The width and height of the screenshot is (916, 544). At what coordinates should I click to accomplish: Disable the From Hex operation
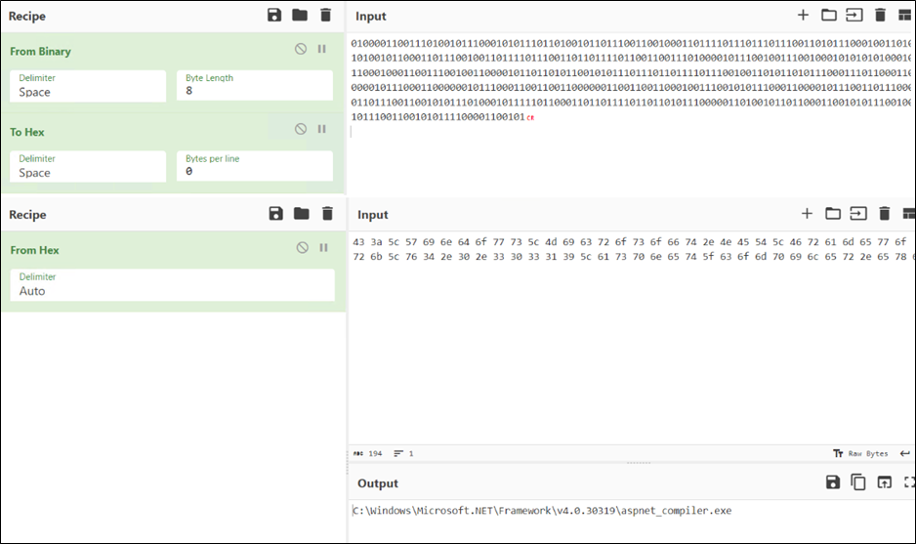click(302, 248)
